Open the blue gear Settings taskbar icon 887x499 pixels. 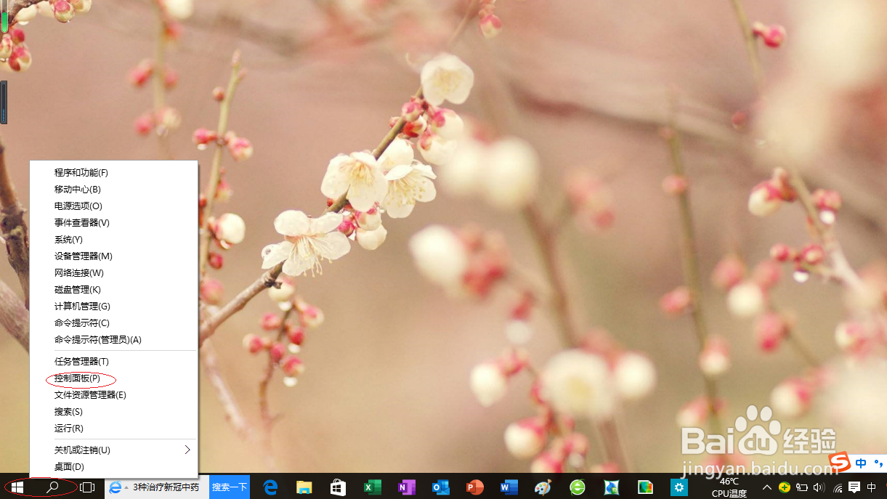(x=679, y=487)
